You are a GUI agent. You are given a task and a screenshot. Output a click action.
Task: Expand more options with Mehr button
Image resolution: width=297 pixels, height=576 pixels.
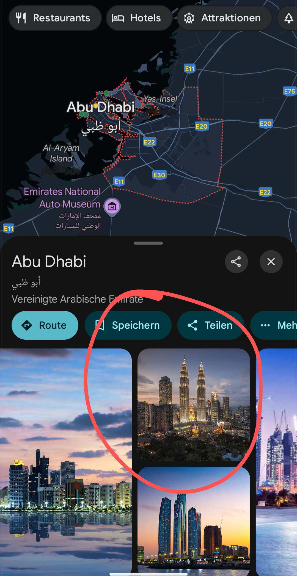[274, 325]
